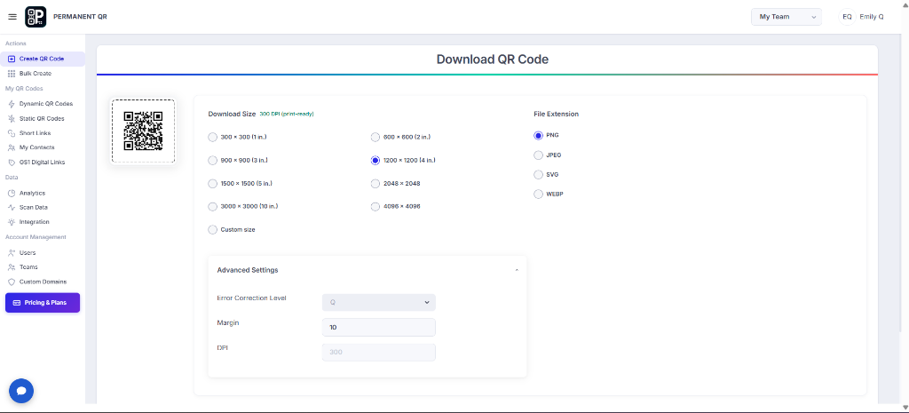Open Dynamic QR Codes list
909x413 pixels.
pyautogui.click(x=46, y=104)
